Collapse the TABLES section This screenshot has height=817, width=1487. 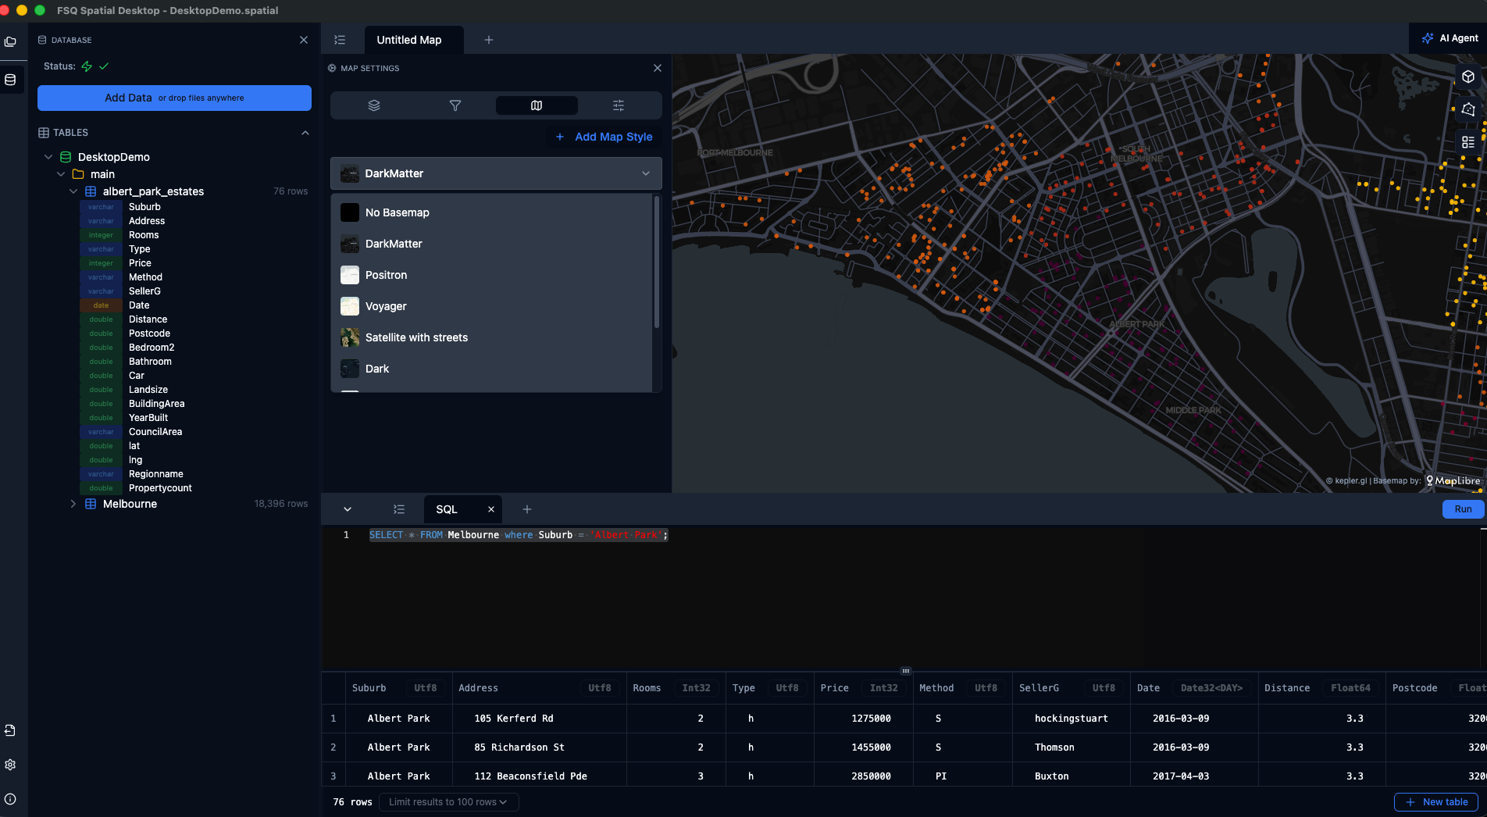[305, 133]
